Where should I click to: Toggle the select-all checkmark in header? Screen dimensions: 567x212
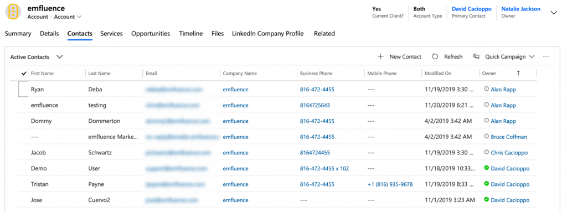pos(24,73)
